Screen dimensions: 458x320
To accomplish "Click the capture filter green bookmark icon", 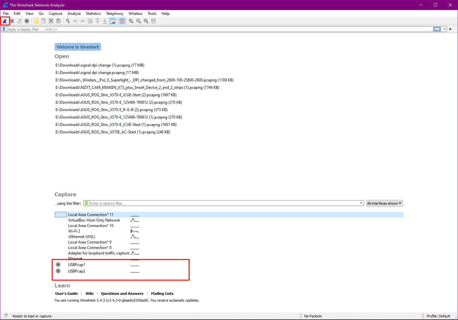I will [86, 203].
